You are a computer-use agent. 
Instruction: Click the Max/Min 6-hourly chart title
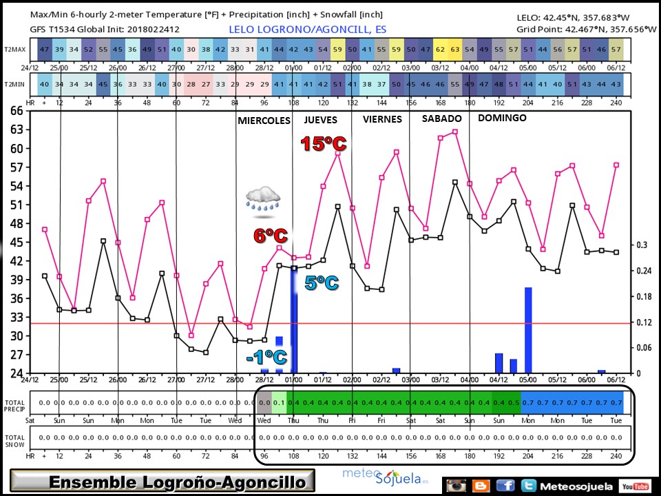pos(207,14)
